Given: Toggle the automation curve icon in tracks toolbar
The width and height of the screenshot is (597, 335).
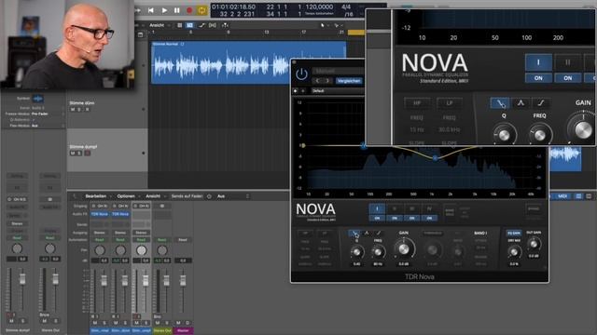Looking at the screenshot, I should [201, 25].
